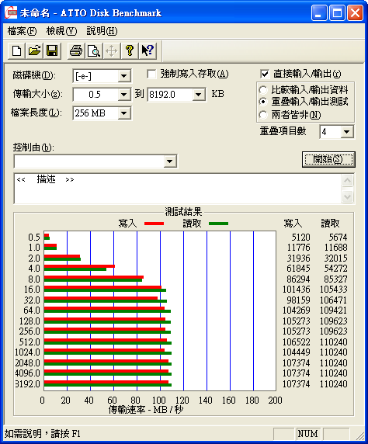Click the 開始(S) start button
368x444 pixels.
point(328,159)
